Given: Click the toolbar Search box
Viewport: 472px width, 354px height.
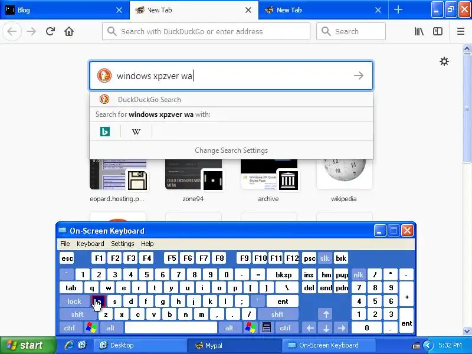Looking at the screenshot, I should tap(350, 31).
